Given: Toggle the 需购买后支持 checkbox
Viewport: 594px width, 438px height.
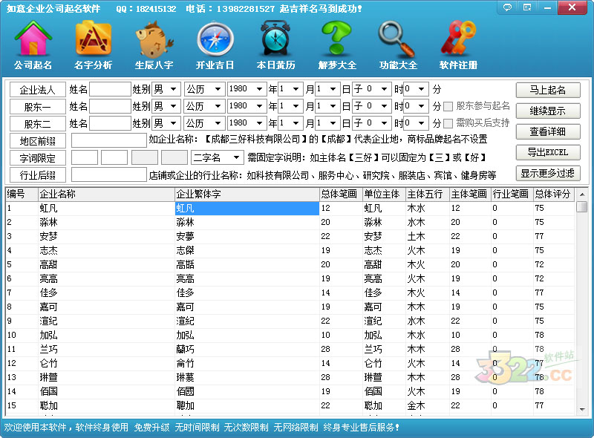Looking at the screenshot, I should pos(448,123).
